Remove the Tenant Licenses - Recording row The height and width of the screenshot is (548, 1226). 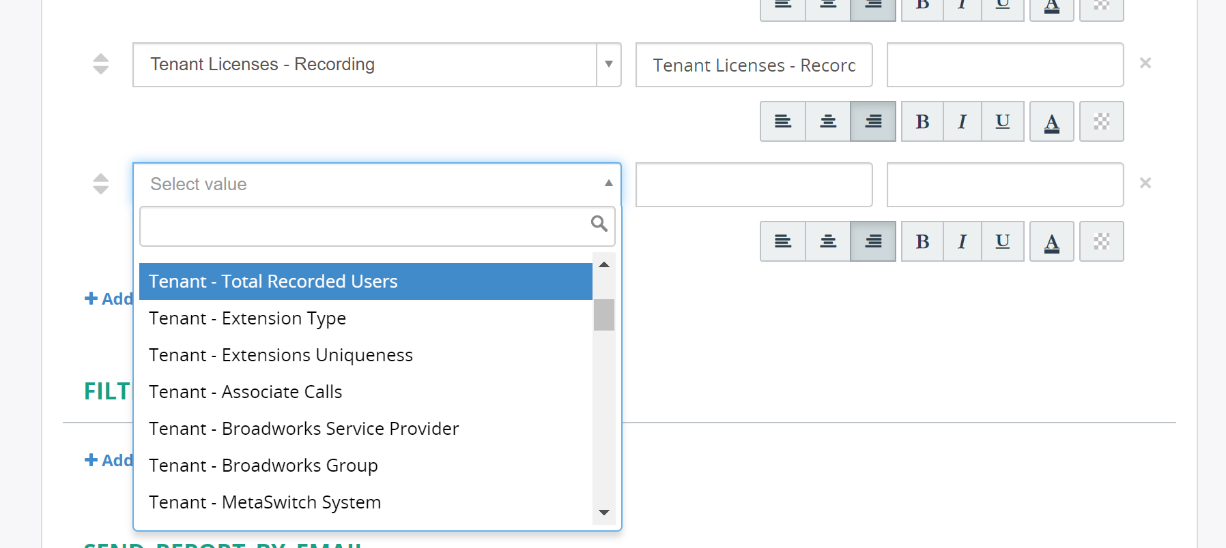coord(1145,63)
